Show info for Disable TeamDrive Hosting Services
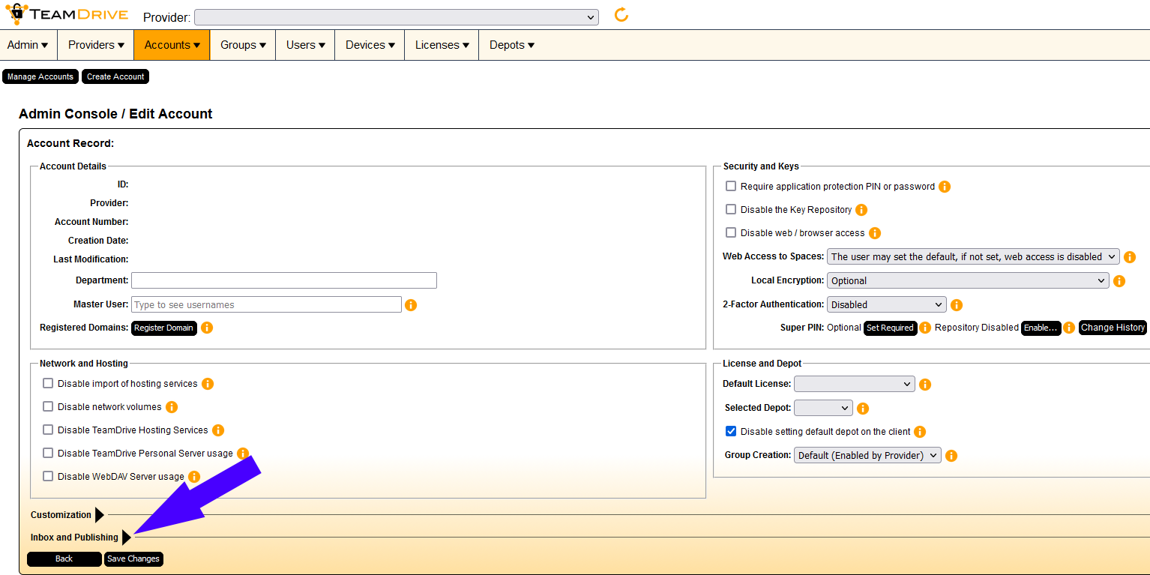 pyautogui.click(x=218, y=430)
